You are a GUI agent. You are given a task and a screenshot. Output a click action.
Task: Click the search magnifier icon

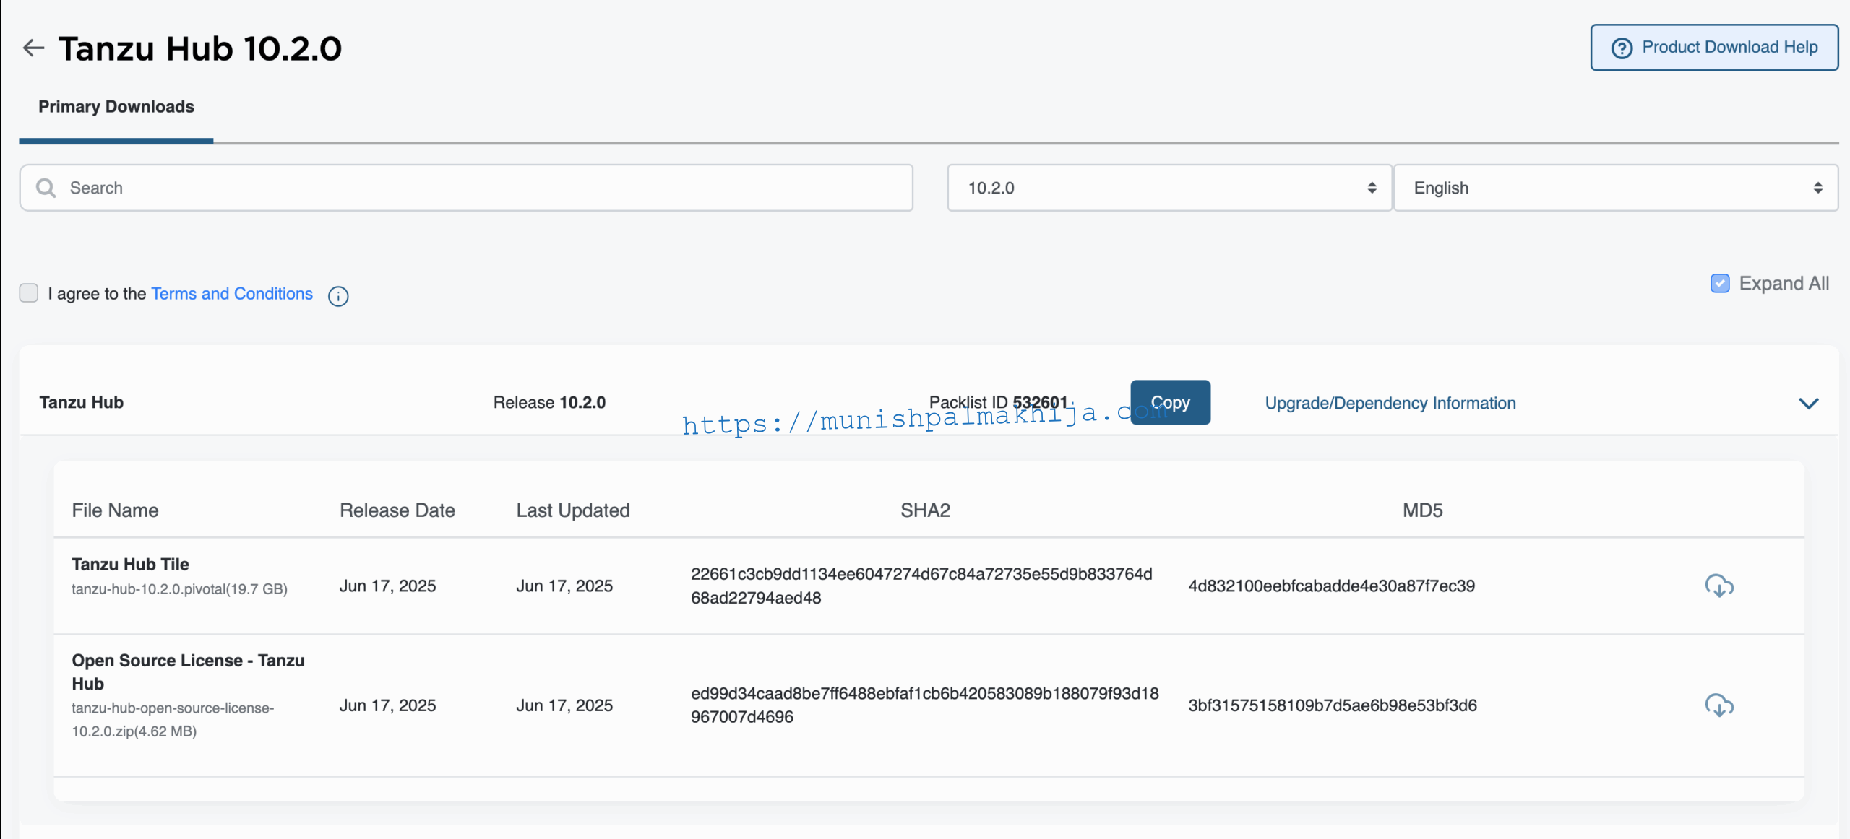(x=46, y=188)
